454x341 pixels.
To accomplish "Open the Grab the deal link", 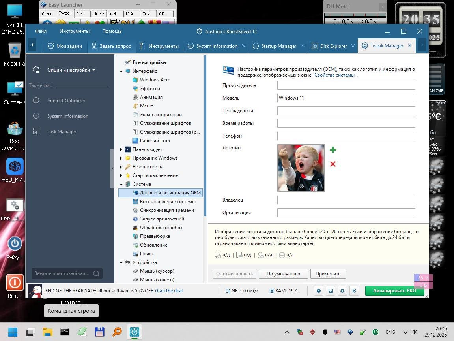I will 169,291.
